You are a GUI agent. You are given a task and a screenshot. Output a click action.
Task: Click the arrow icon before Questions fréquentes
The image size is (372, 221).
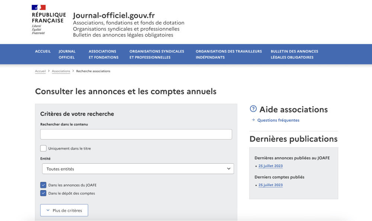click(253, 120)
